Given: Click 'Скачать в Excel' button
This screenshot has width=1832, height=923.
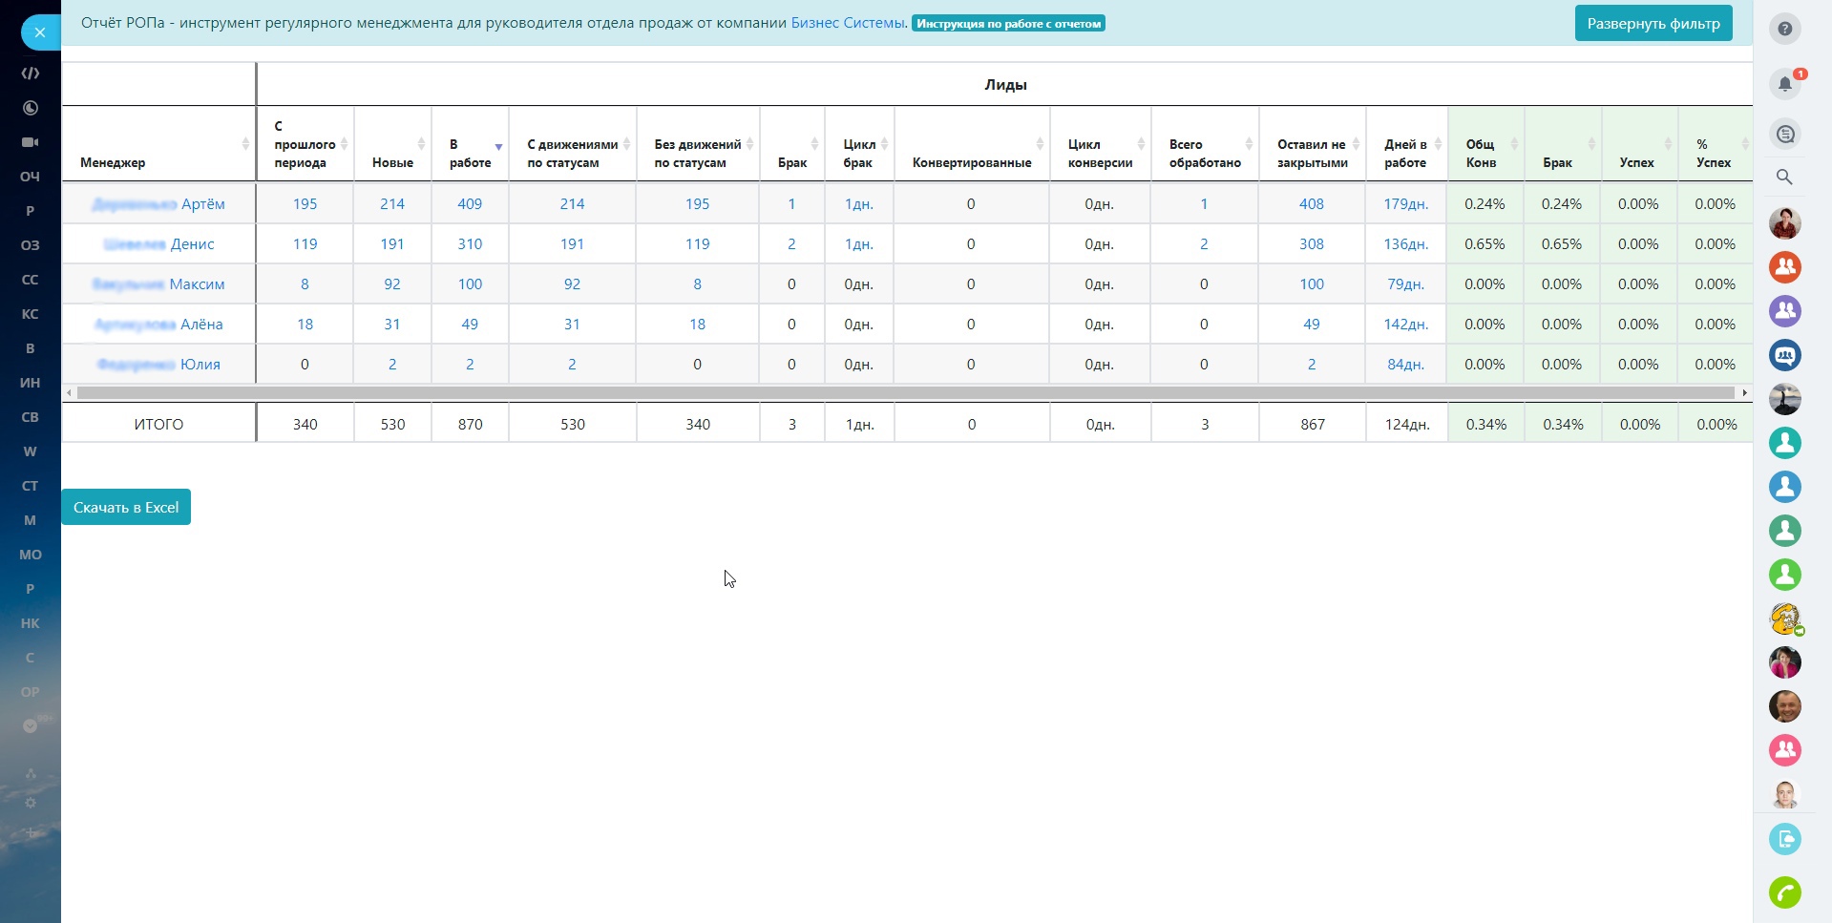Looking at the screenshot, I should point(126,507).
